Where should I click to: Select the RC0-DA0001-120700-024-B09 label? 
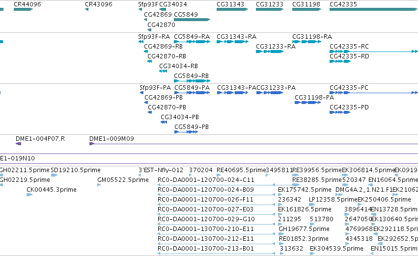pos(205,190)
